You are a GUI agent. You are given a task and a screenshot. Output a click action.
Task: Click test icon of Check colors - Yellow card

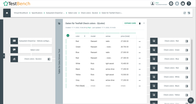click(154, 95)
